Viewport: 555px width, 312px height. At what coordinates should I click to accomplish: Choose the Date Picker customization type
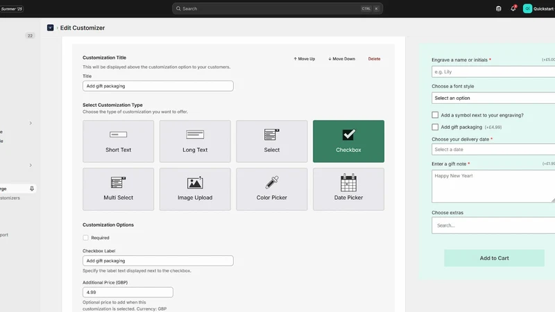pyautogui.click(x=349, y=189)
